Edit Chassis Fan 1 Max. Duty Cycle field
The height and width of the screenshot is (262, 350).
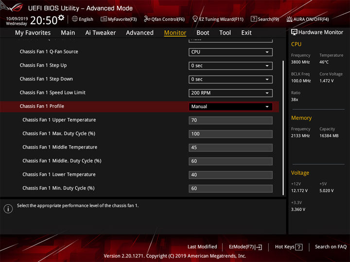pyautogui.click(x=230, y=134)
